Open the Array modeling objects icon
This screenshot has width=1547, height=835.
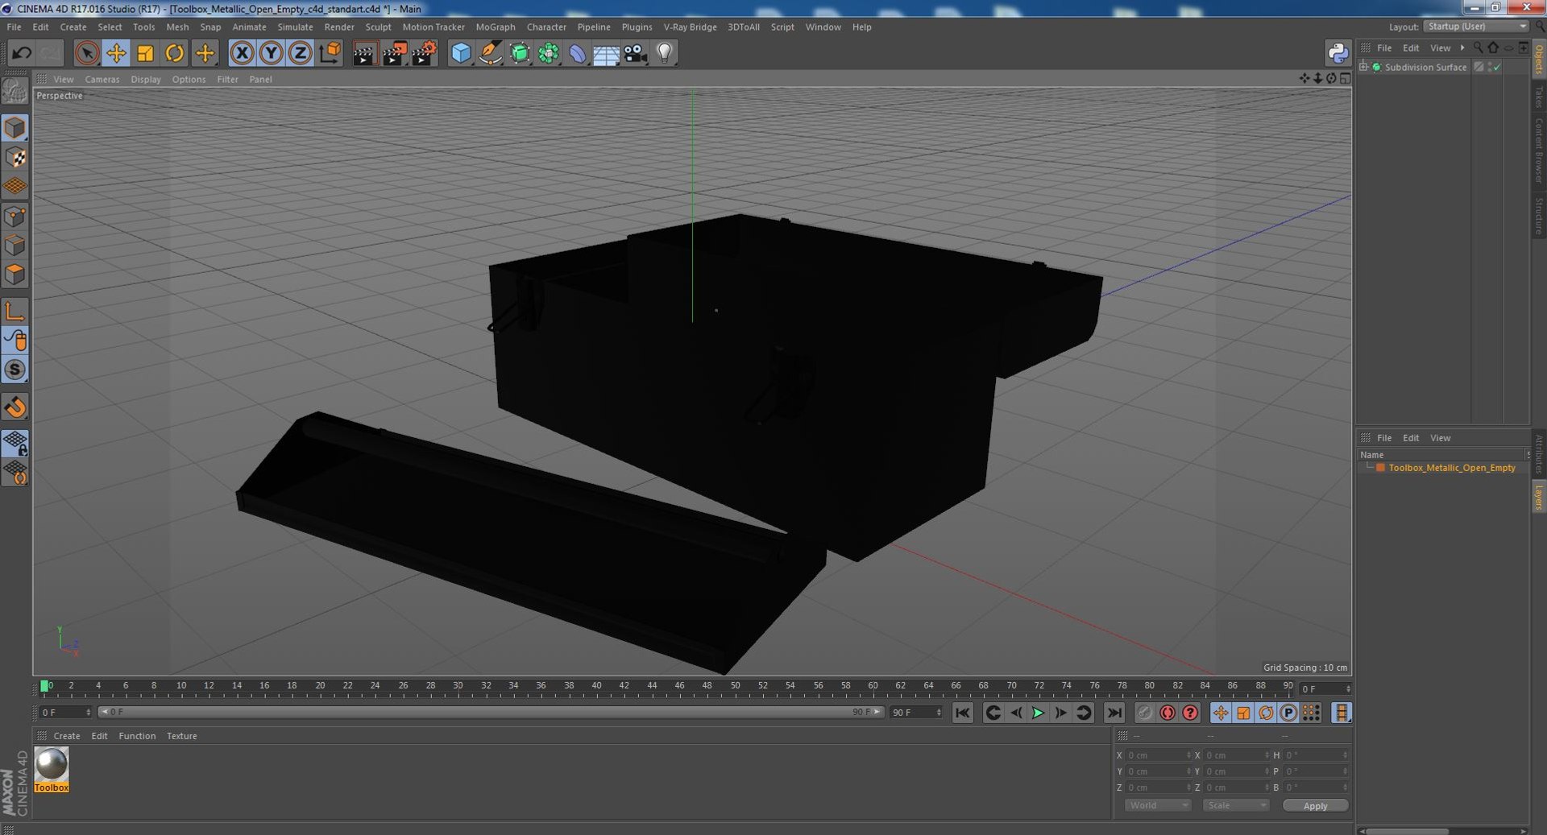549,53
